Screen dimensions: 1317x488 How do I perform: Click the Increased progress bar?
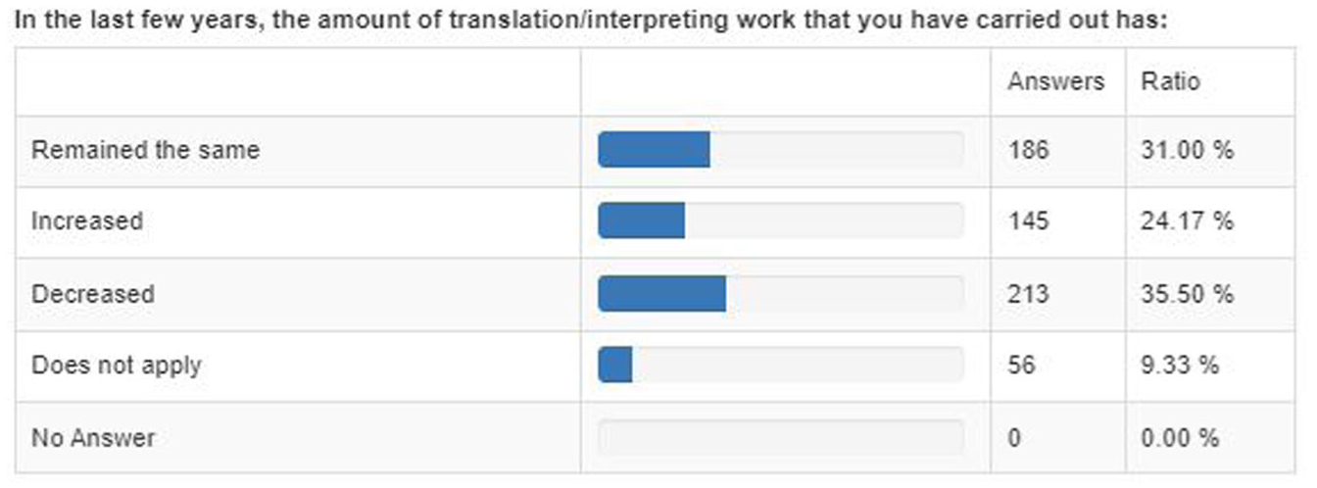781,221
